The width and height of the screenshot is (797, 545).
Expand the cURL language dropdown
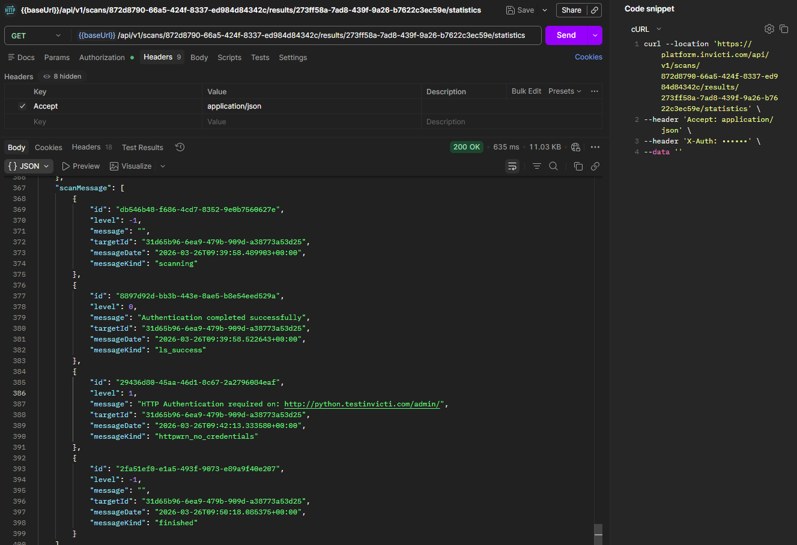[646, 29]
